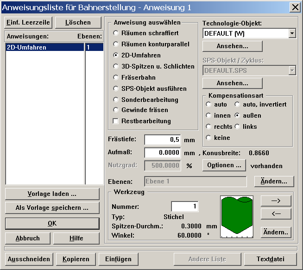Click Als Vorlage speichern button
This screenshot has height=270, width=303.
pos(52,208)
